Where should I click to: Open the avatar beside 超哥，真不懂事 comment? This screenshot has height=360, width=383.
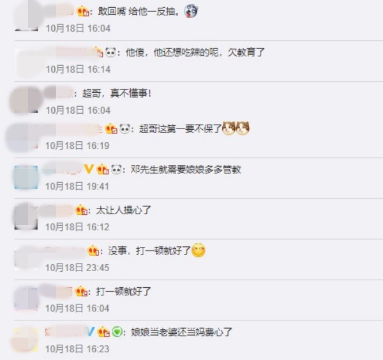coord(26,100)
